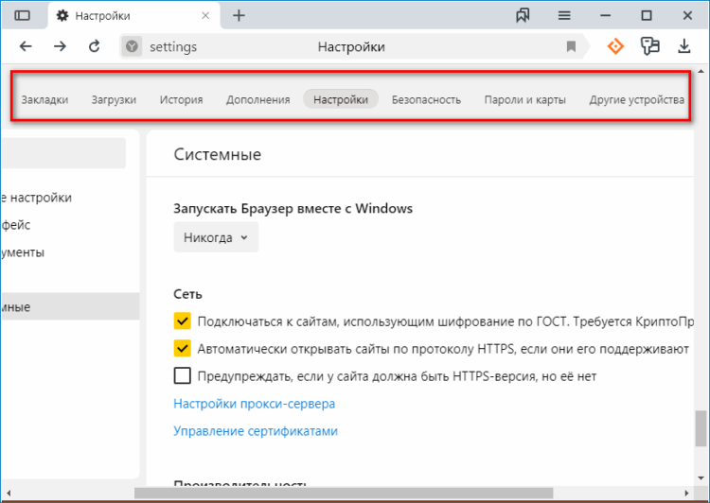The height and width of the screenshot is (503, 710).
Task: Minimize the browser window
Action: pyautogui.click(x=605, y=16)
